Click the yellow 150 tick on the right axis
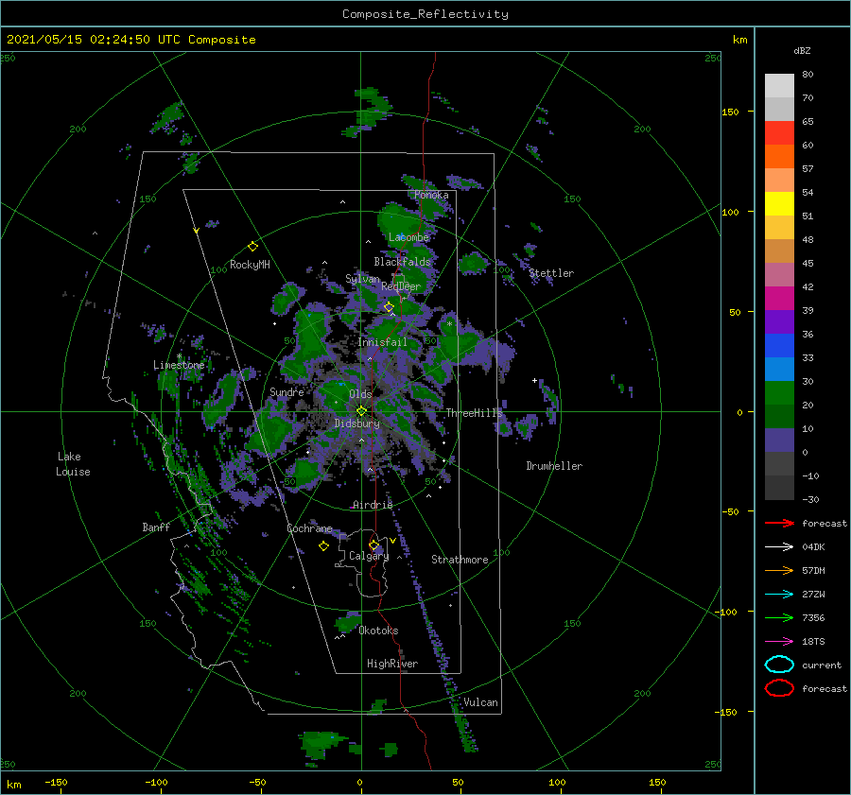 730,112
